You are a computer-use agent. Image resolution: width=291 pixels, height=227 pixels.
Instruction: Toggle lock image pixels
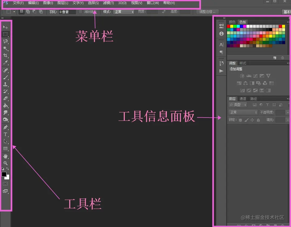[x=246, y=120]
